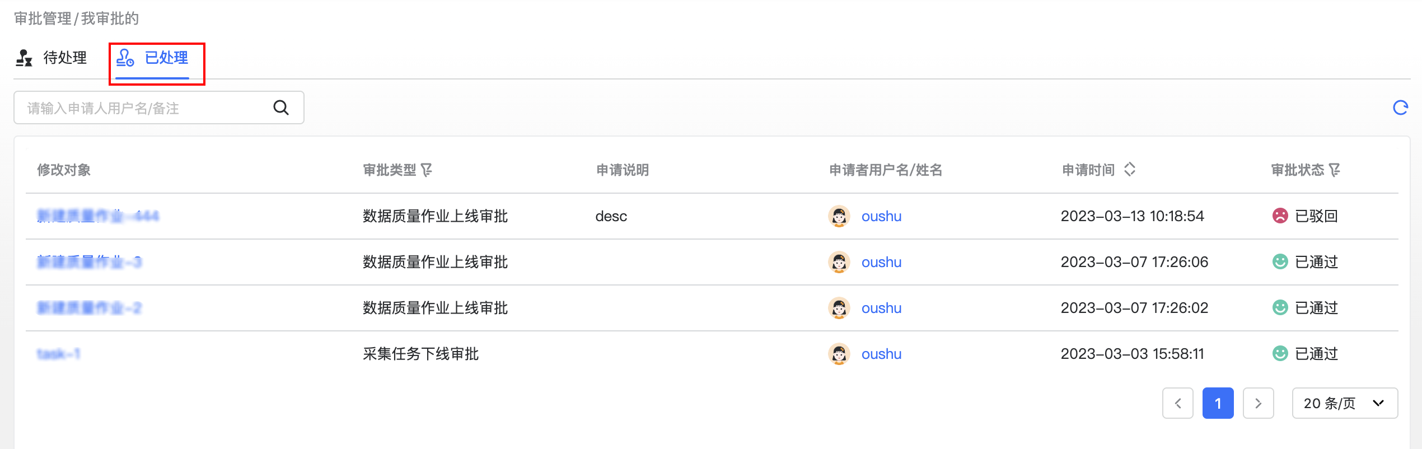Select page 1 in pagination

tap(1218, 403)
